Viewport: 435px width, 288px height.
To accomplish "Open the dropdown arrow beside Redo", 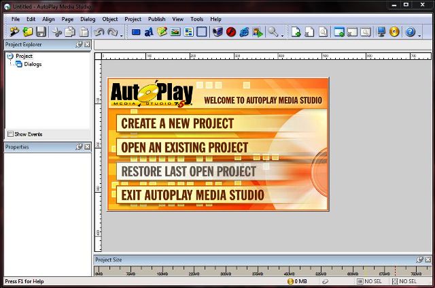I will click(x=121, y=35).
